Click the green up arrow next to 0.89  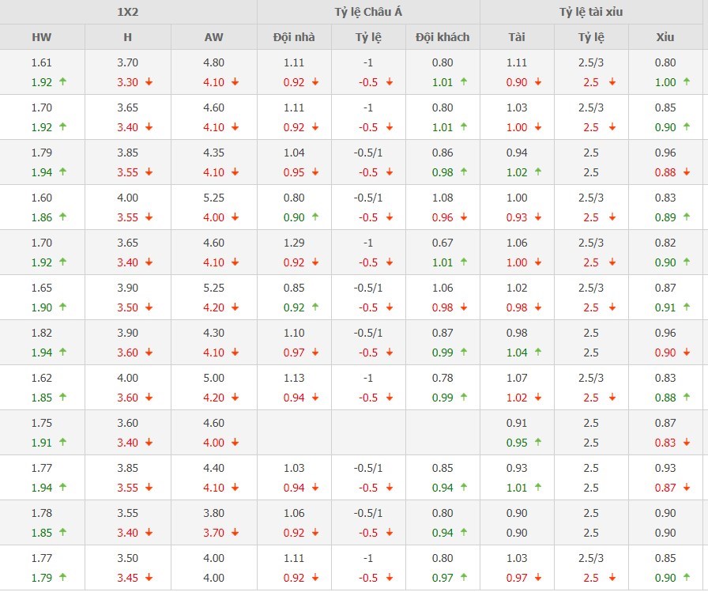(x=686, y=217)
